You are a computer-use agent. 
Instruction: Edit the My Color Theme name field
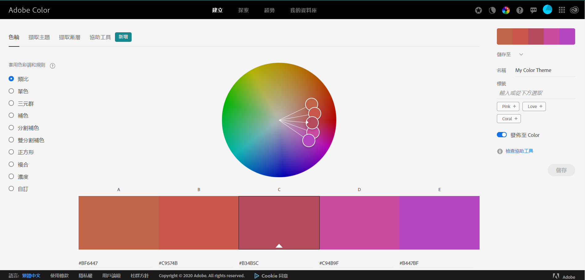(545, 70)
